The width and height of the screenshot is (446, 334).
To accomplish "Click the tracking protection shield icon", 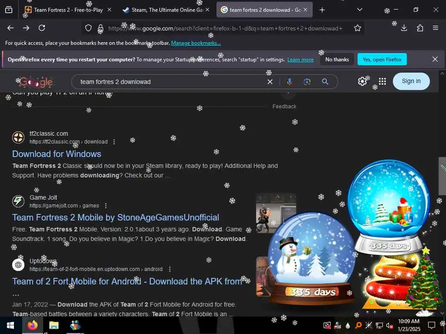I will click(88, 28).
